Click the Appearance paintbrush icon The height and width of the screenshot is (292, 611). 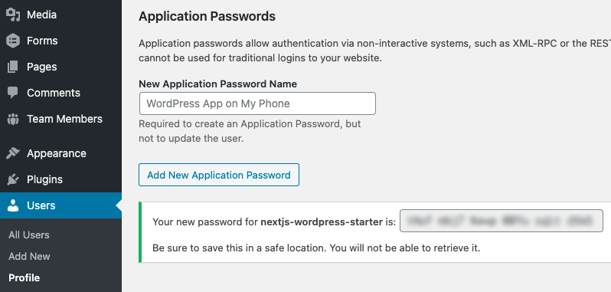tap(13, 153)
